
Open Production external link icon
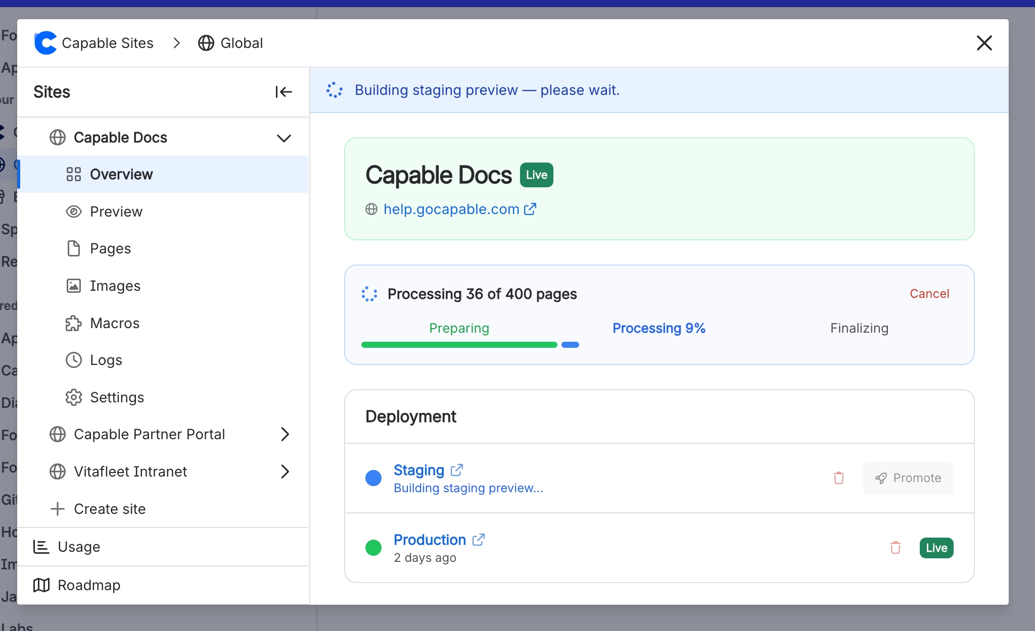[479, 540]
